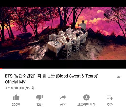Tap the thumbs-down dislike icon
The image size is (126, 110).
[x=40, y=97]
